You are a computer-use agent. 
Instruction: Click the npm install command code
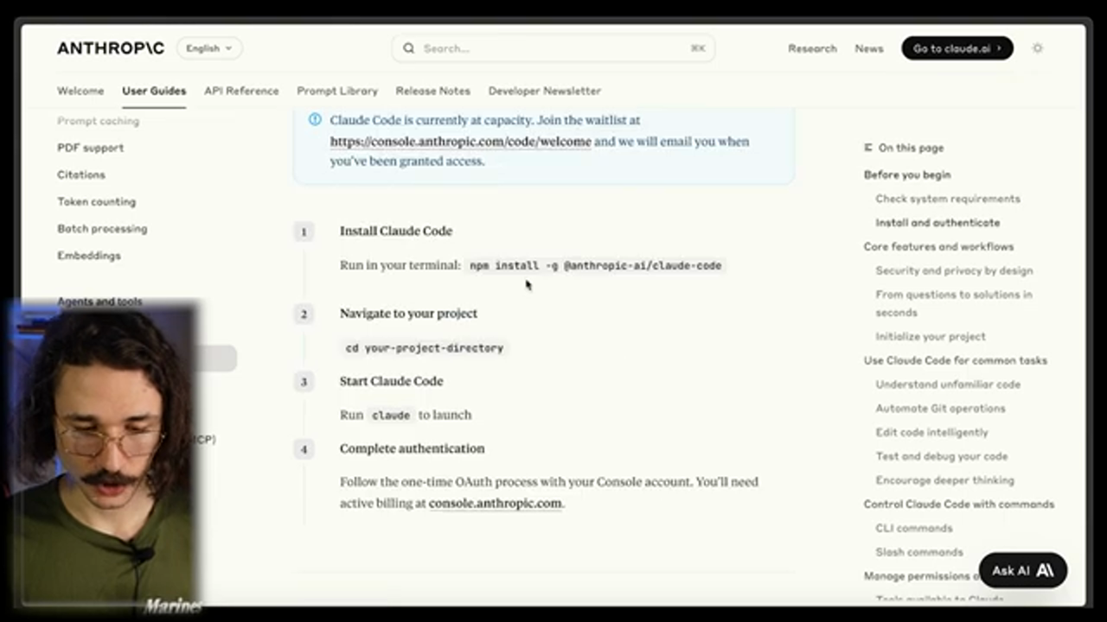[x=595, y=266]
